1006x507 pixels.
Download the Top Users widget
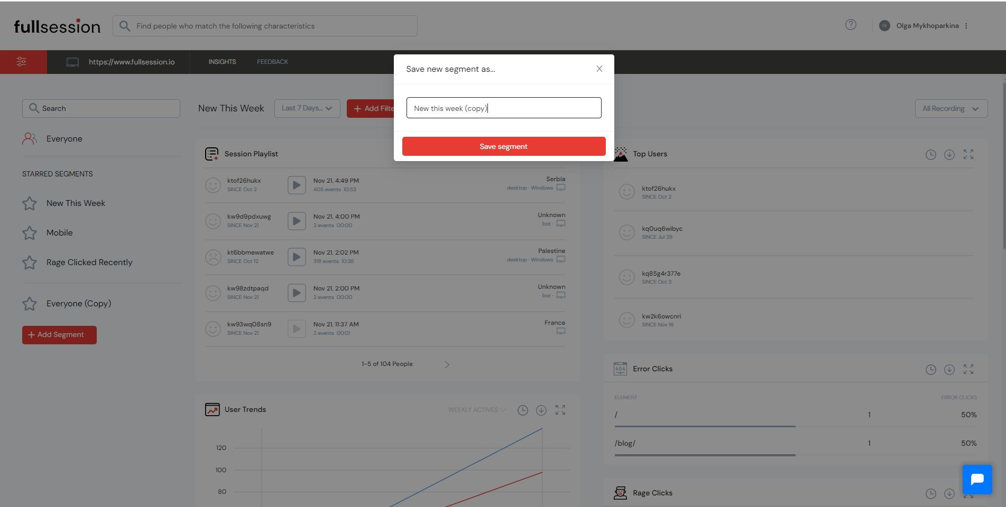tap(949, 154)
